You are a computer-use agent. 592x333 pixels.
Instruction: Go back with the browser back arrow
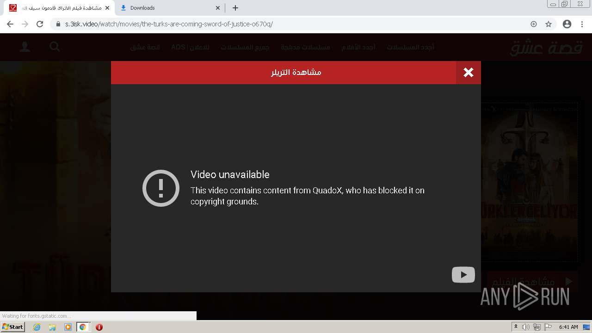[10, 24]
